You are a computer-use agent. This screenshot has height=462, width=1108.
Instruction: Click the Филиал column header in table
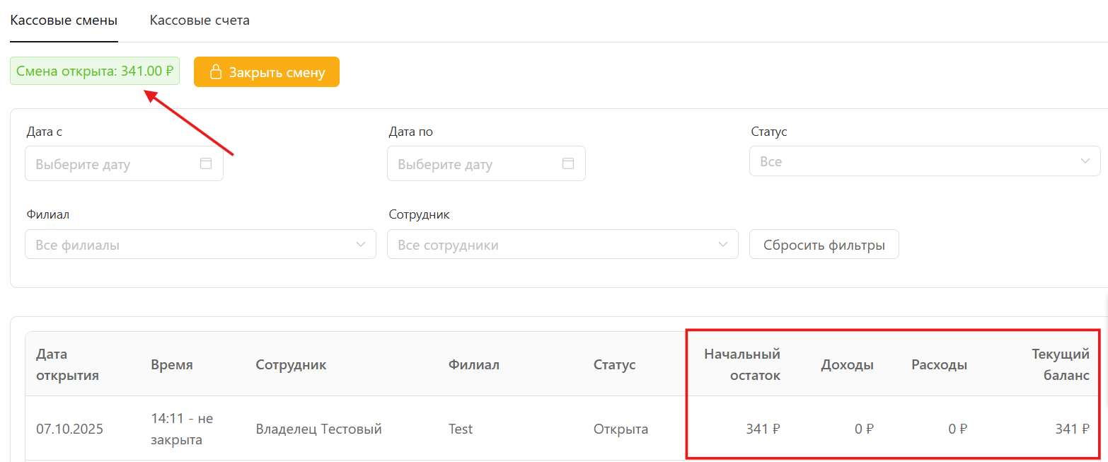[473, 364]
